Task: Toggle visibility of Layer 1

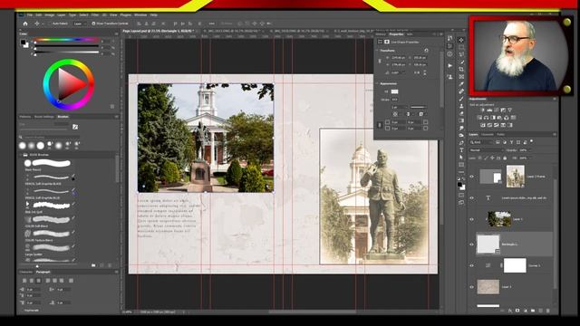Action: coord(471,219)
